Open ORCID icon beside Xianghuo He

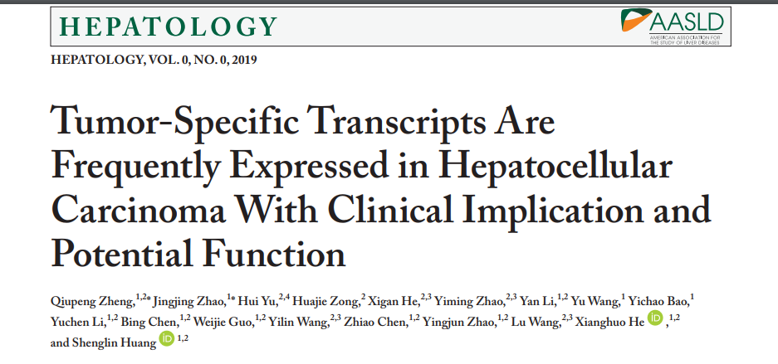[655, 319]
